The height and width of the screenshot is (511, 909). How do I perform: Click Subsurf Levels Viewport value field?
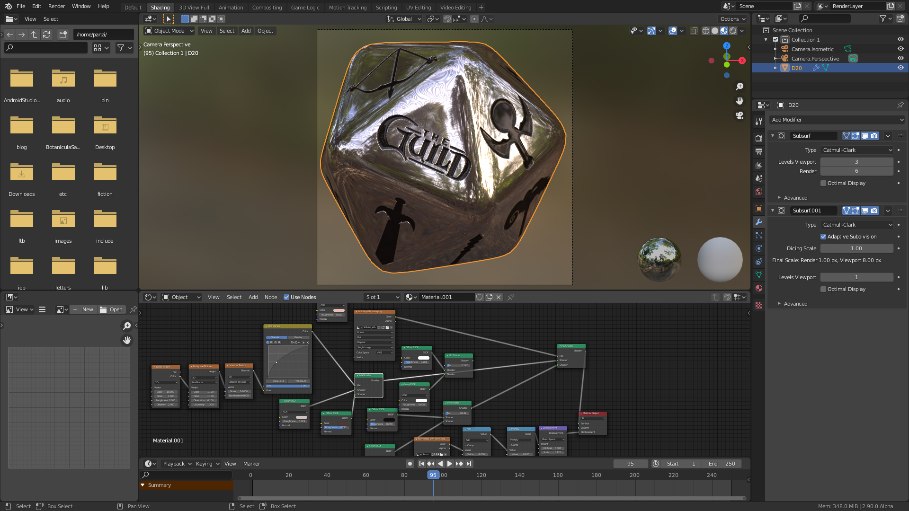click(856, 162)
